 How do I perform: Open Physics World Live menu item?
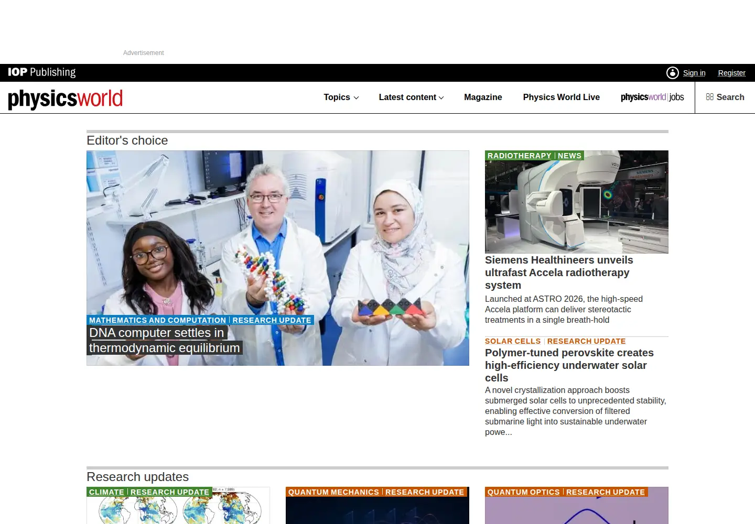562,97
